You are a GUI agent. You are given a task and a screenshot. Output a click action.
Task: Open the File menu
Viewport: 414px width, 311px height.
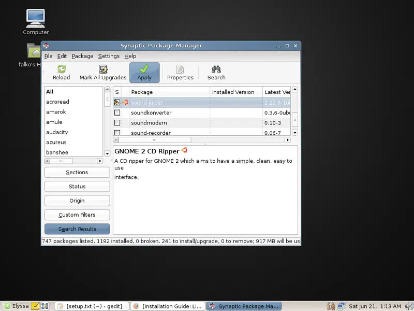(48, 56)
